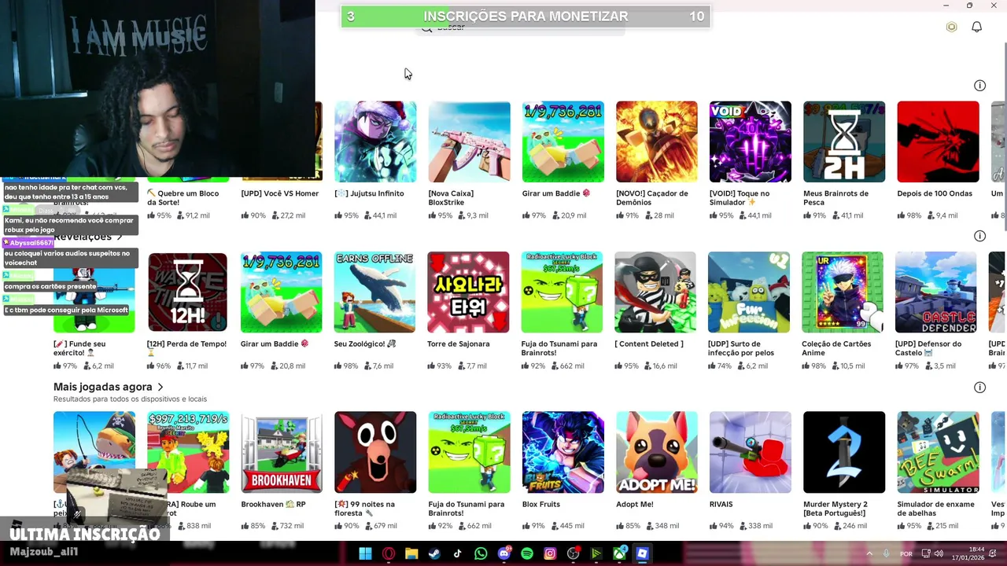Click the microphone tray icon
Image resolution: width=1007 pixels, height=566 pixels.
click(x=887, y=553)
